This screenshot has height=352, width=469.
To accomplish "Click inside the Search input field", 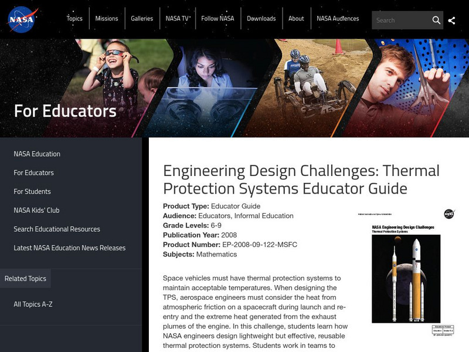I will point(402,19).
